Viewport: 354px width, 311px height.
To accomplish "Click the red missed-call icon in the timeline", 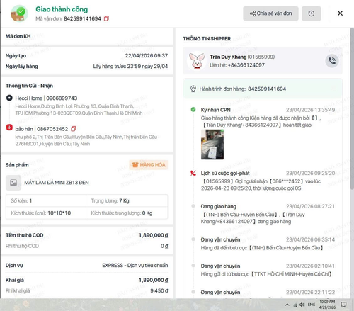I will pos(193,173).
